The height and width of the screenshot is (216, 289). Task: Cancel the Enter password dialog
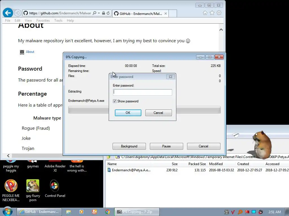(x=158, y=113)
